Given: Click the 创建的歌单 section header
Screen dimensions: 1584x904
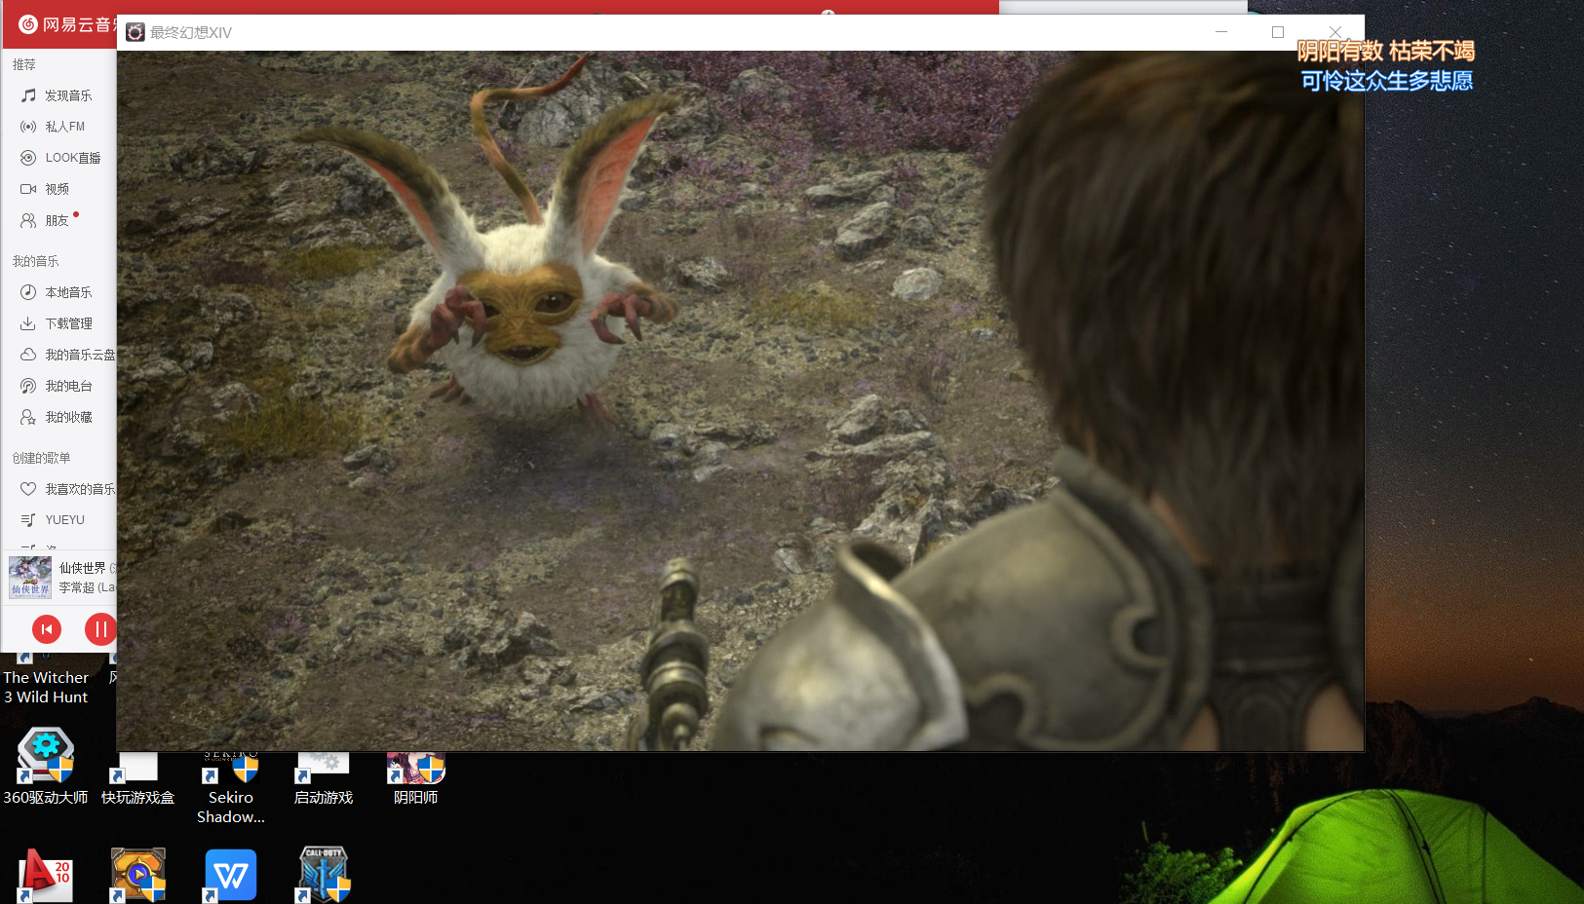Looking at the screenshot, I should click(42, 458).
